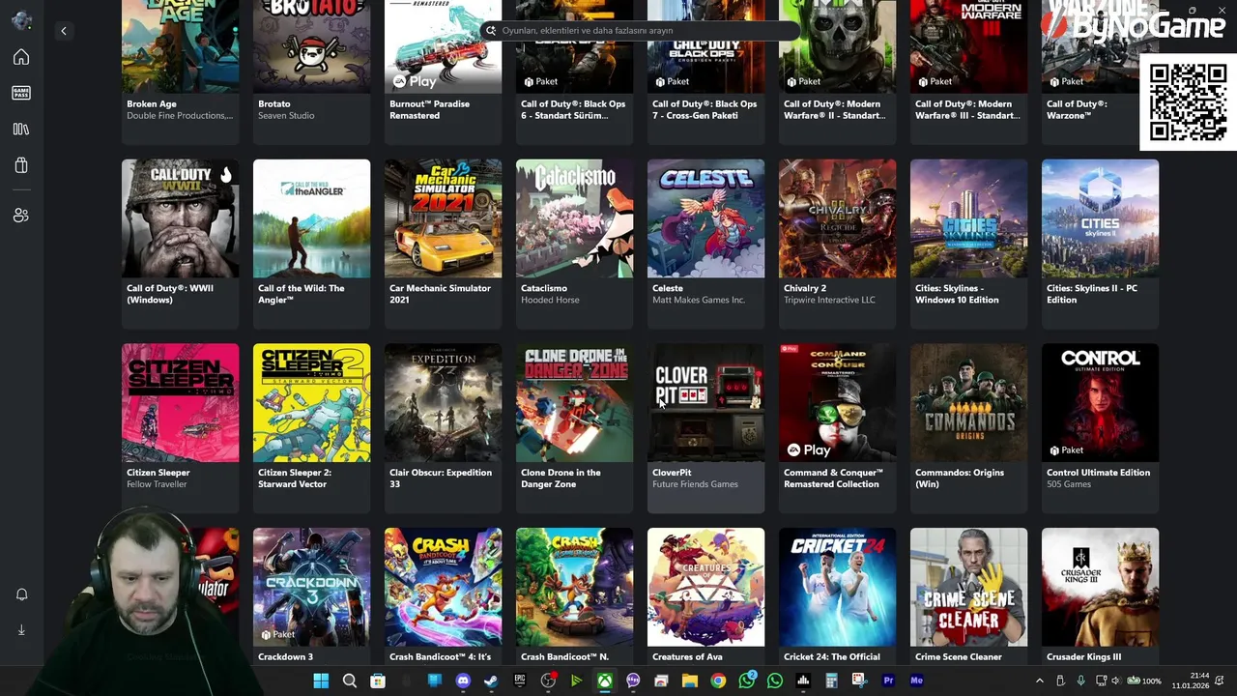Open Windows Start menu
This screenshot has width=1237, height=696.
[321, 681]
